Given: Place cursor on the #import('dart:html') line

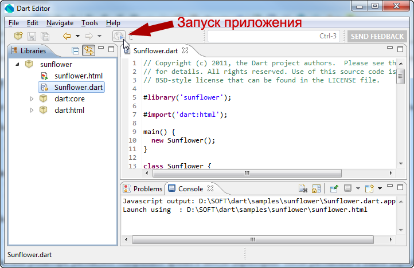Looking at the screenshot, I should click(x=185, y=115).
